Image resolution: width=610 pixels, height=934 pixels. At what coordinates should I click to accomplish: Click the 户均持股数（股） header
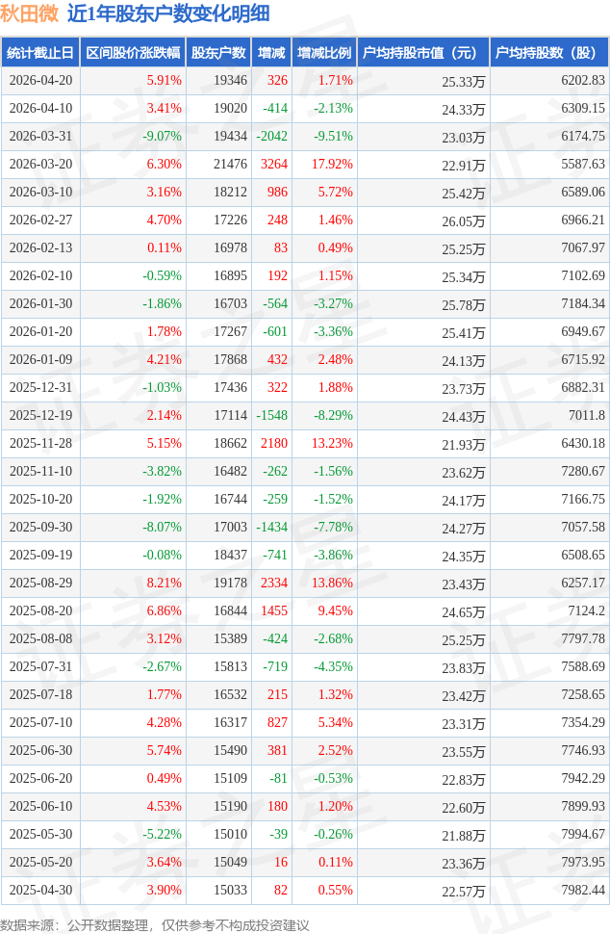[x=549, y=53]
